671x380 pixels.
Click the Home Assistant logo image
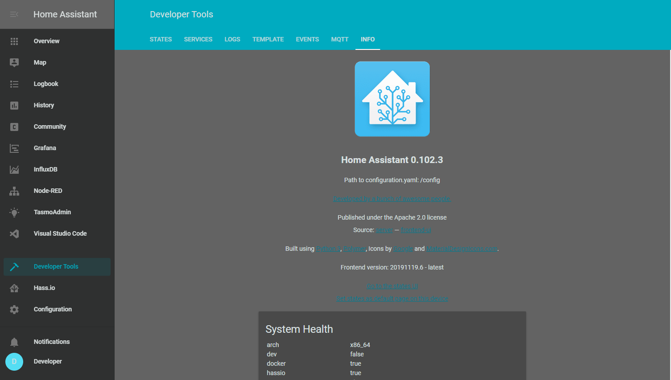pos(392,99)
